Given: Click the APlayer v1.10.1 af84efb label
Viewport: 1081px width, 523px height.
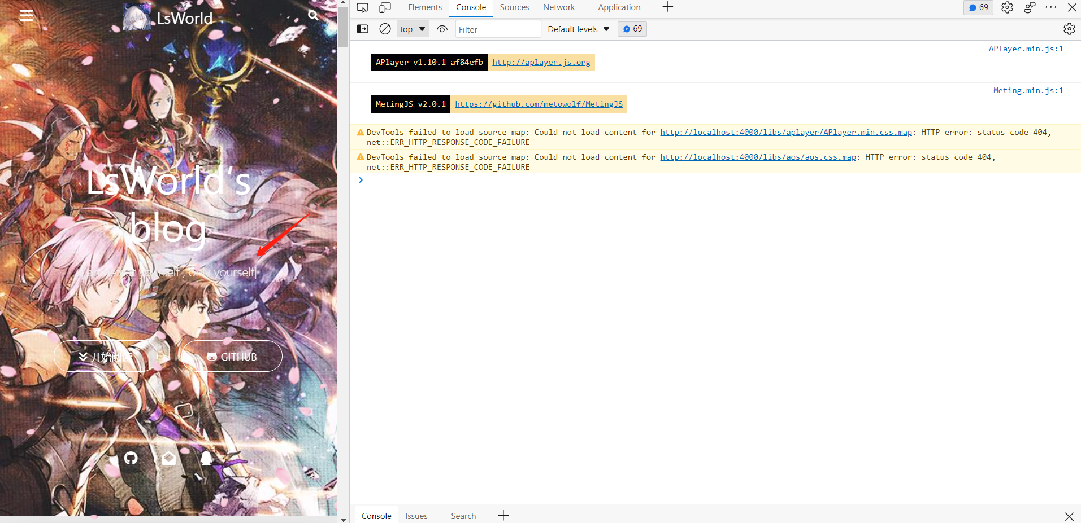Looking at the screenshot, I should tap(429, 62).
